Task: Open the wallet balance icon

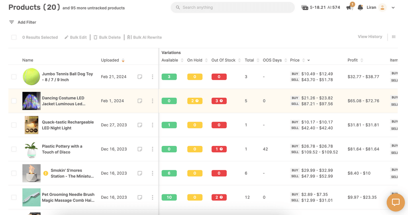Action: tap(304, 8)
